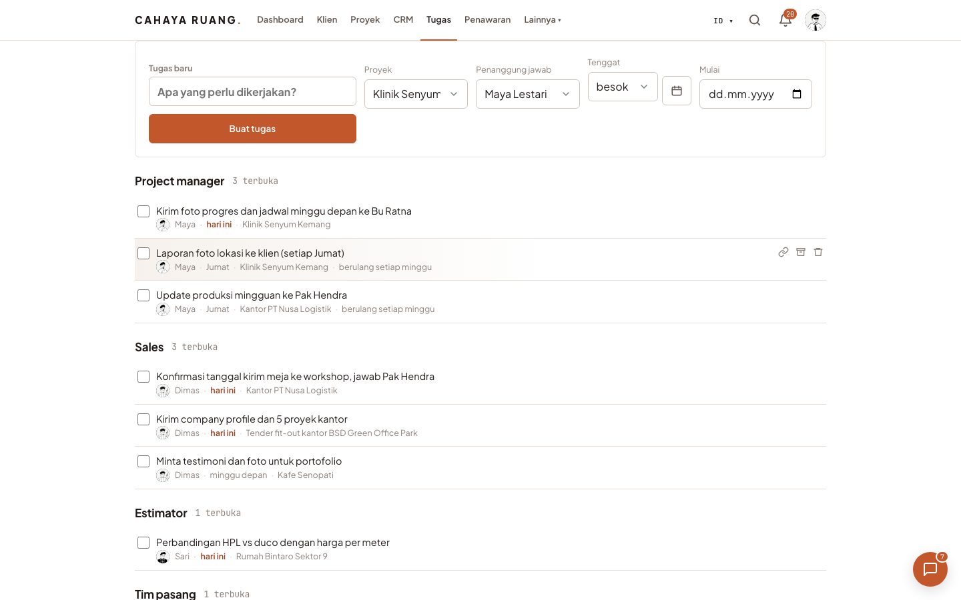Switch to Proyek nav item

point(365,20)
